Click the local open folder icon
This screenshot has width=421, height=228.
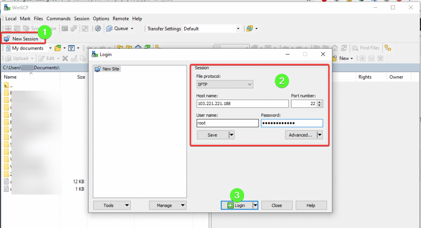(58, 48)
